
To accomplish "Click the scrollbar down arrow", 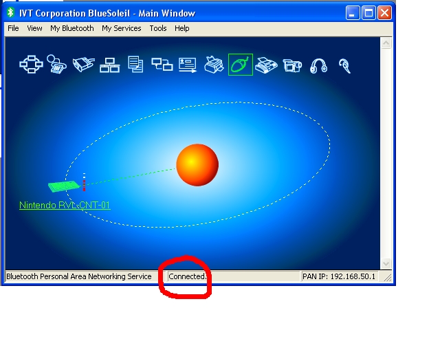I will (x=386, y=263).
